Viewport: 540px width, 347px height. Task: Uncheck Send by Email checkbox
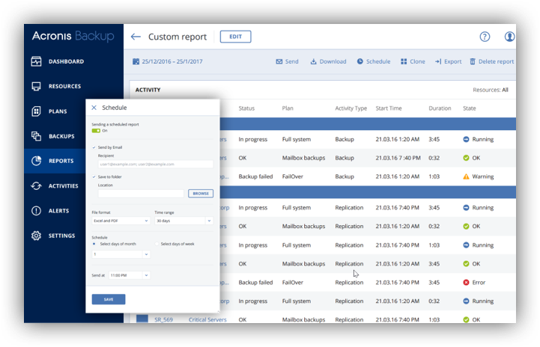[x=94, y=147]
